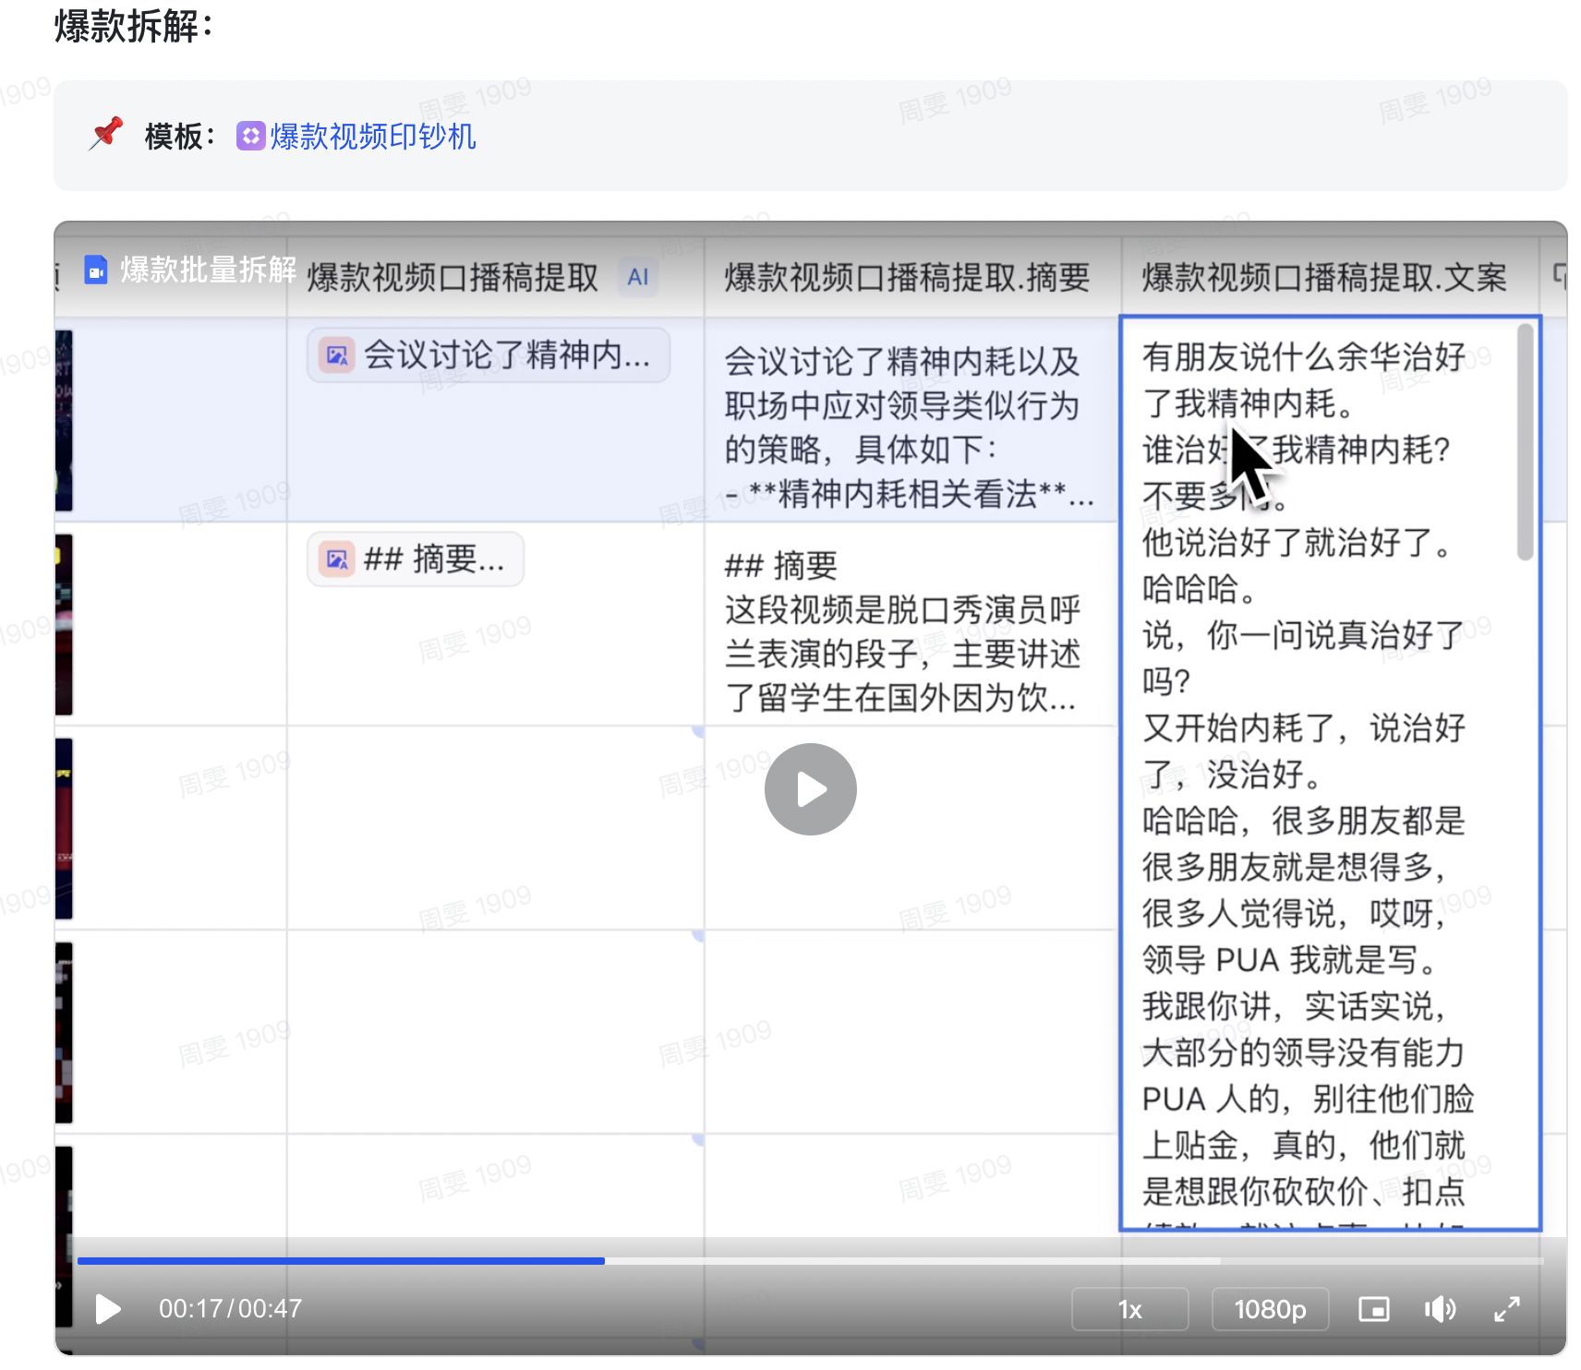Mute the video with the speaker icon

[x=1440, y=1309]
